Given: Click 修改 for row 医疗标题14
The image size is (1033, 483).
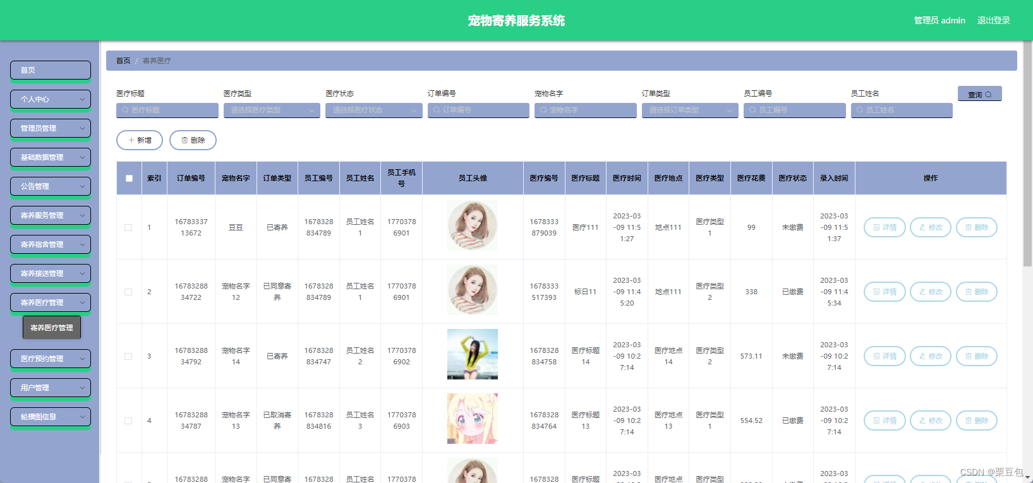Looking at the screenshot, I should coord(931,356).
